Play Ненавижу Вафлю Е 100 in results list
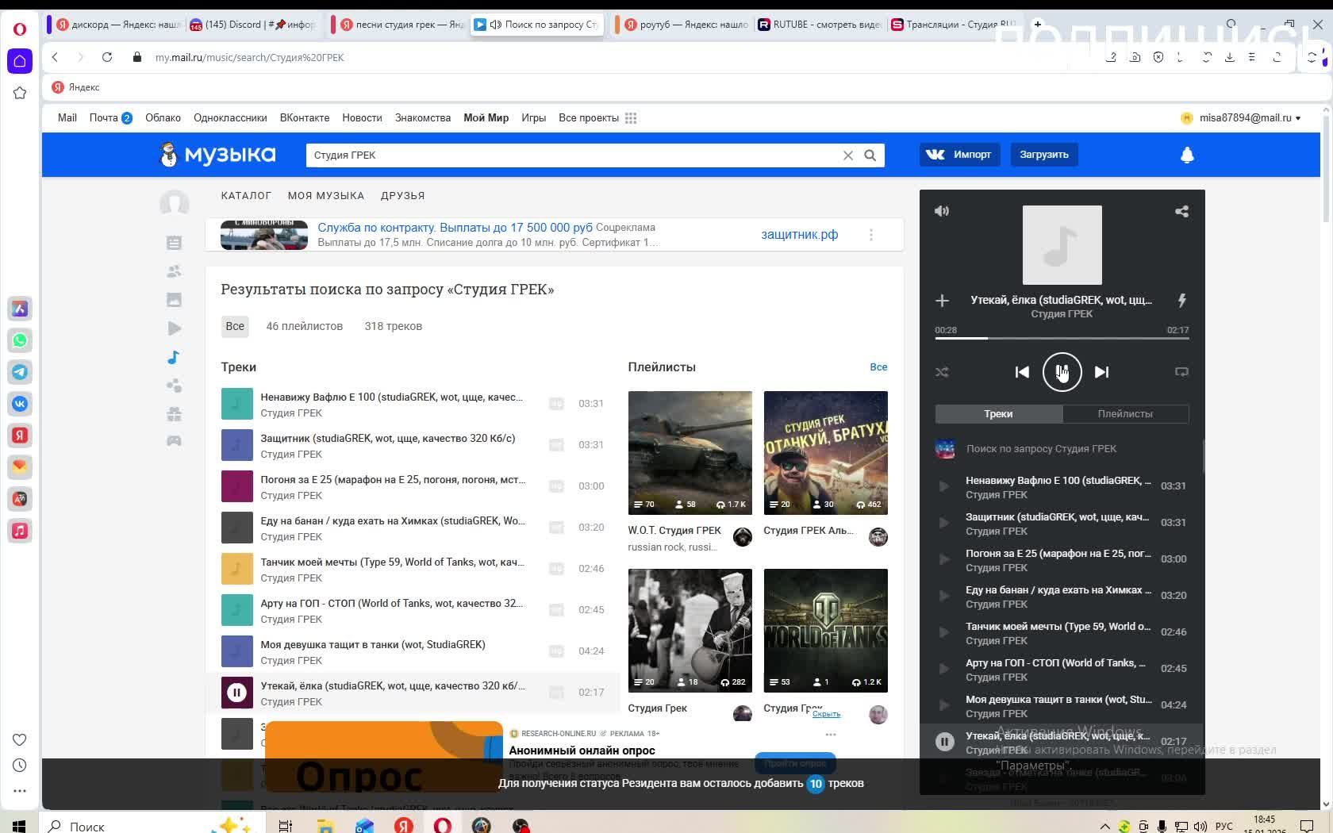This screenshot has width=1333, height=833. 236,404
